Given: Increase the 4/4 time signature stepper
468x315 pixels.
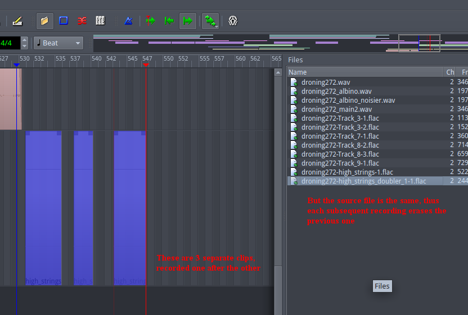Looking at the screenshot, I should tap(24, 40).
